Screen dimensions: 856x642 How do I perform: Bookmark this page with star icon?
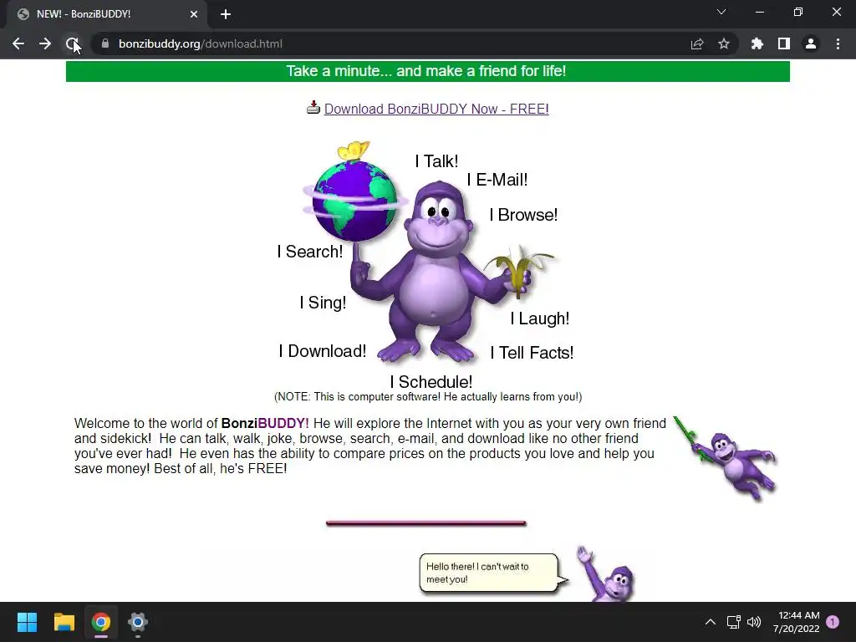click(724, 43)
